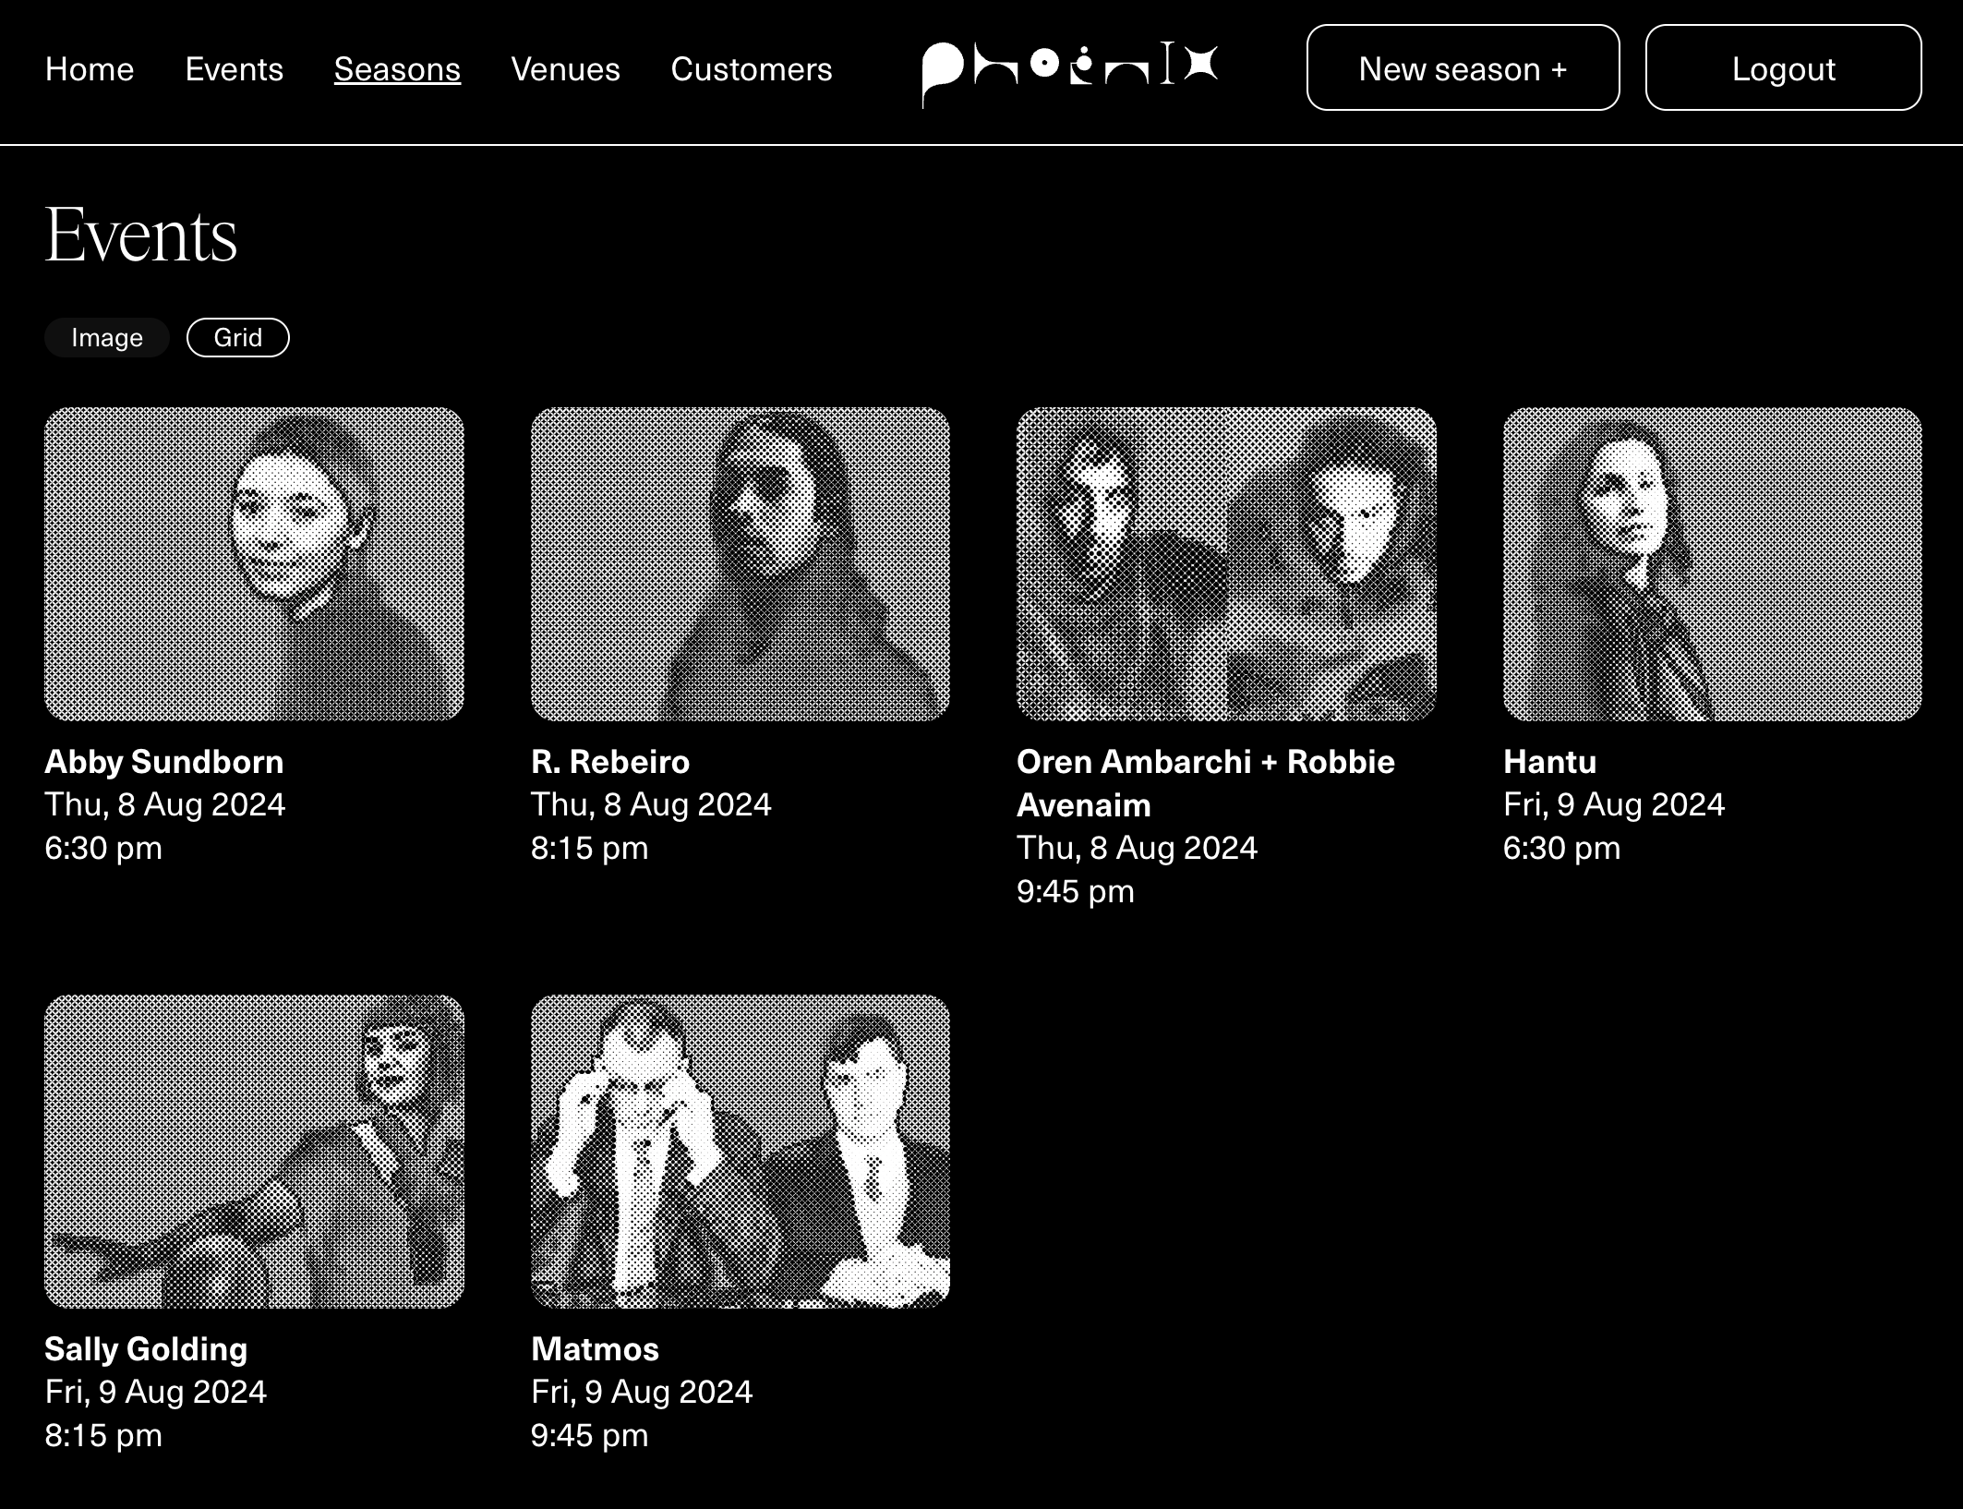Image resolution: width=1963 pixels, height=1509 pixels.
Task: Select the Hantu event thumbnail
Action: [1711, 563]
